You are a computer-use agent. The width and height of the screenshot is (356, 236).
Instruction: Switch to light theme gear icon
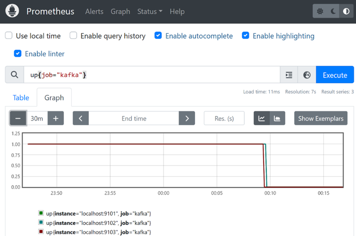(320, 11)
